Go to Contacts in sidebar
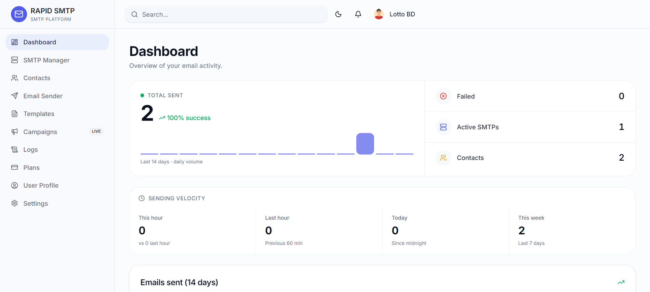Image resolution: width=650 pixels, height=292 pixels. [x=57, y=78]
